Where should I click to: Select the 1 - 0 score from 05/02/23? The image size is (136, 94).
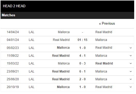click(82, 48)
